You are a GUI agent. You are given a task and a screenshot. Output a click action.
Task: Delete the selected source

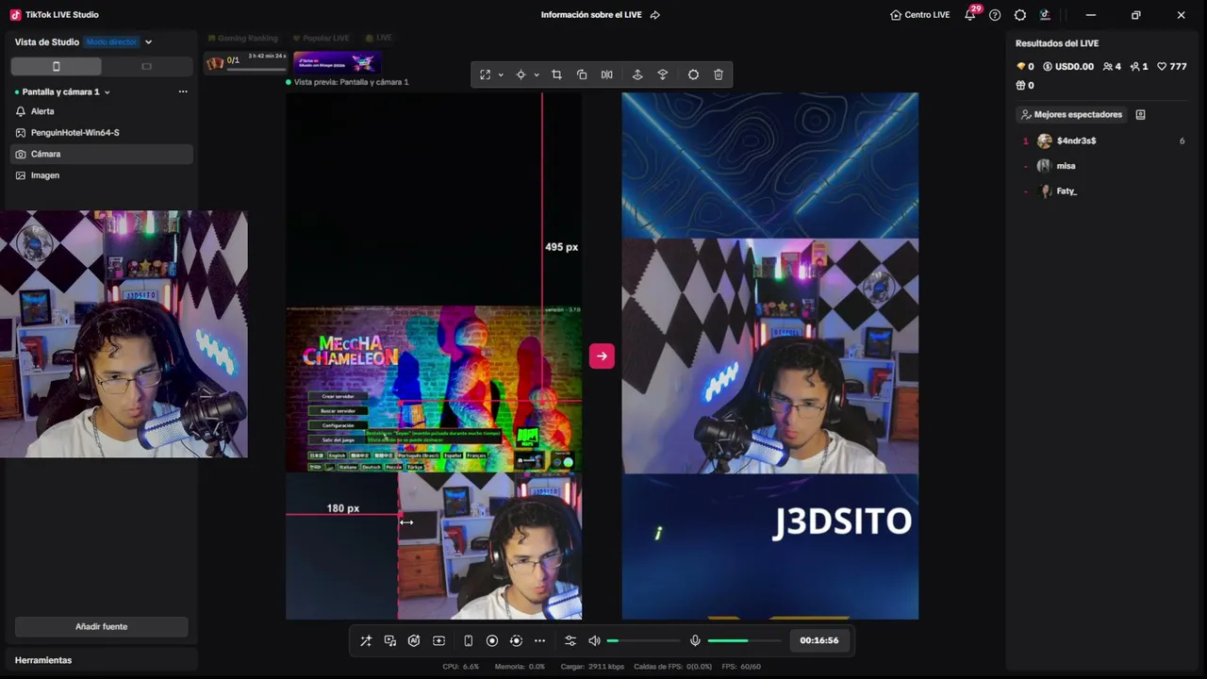[x=719, y=75]
